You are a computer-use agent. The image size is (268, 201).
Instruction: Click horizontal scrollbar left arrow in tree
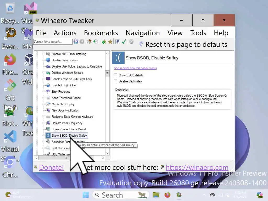tap(36, 158)
